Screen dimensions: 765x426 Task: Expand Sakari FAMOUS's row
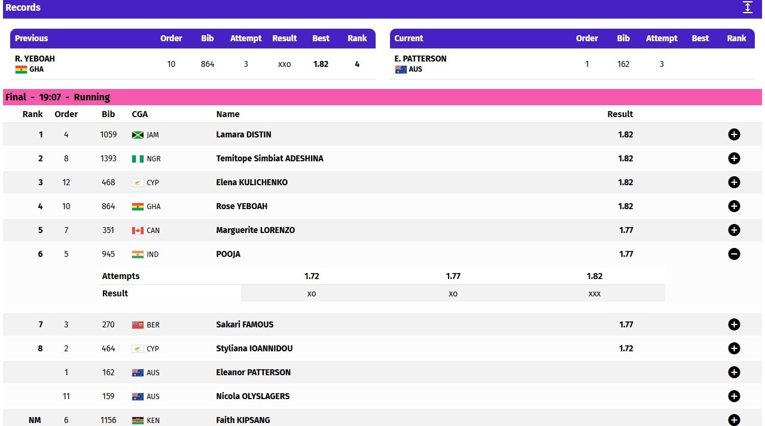coord(734,324)
